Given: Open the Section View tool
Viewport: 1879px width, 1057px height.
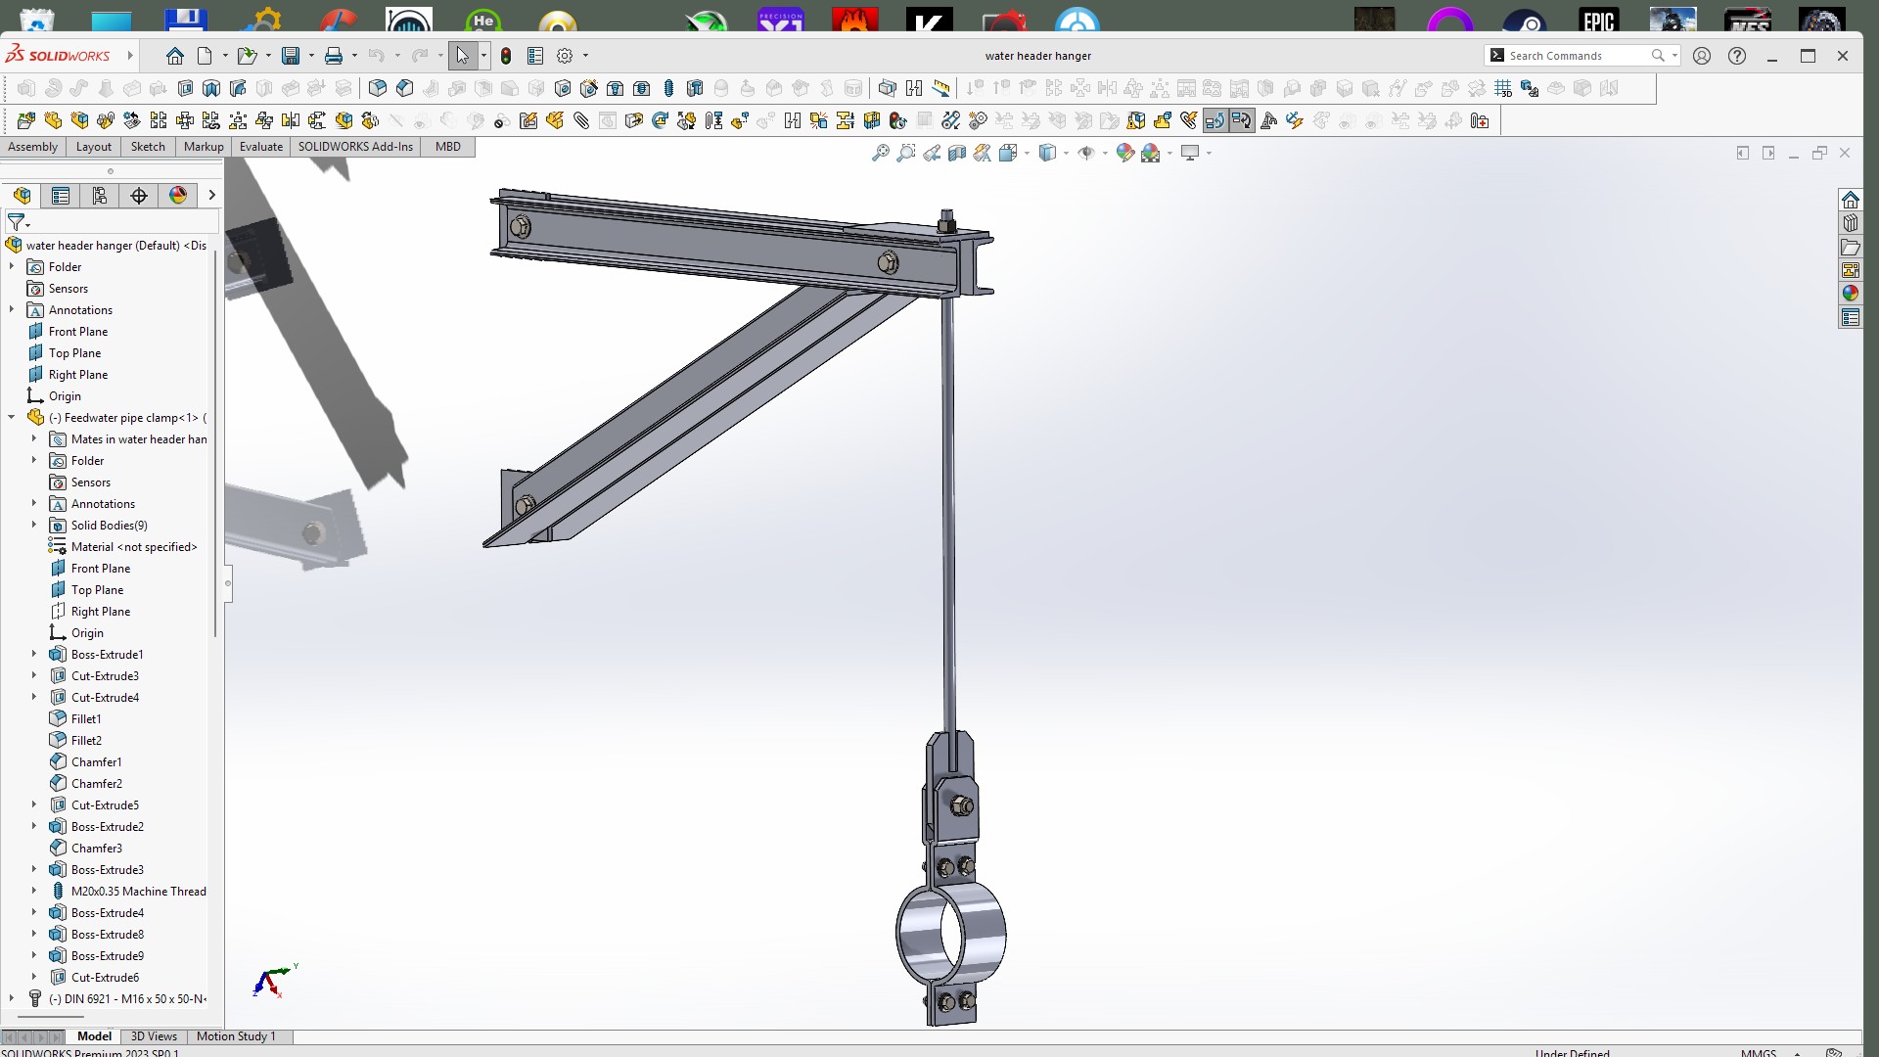Looking at the screenshot, I should 957,153.
